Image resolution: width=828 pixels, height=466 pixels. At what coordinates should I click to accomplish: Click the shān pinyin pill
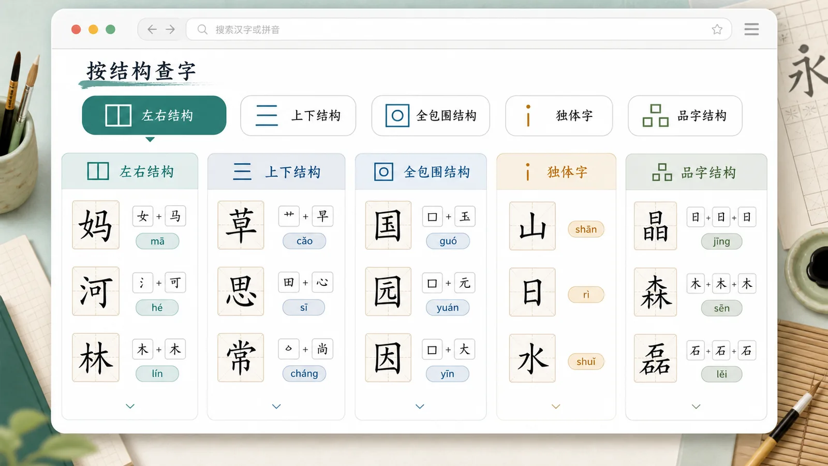click(586, 229)
